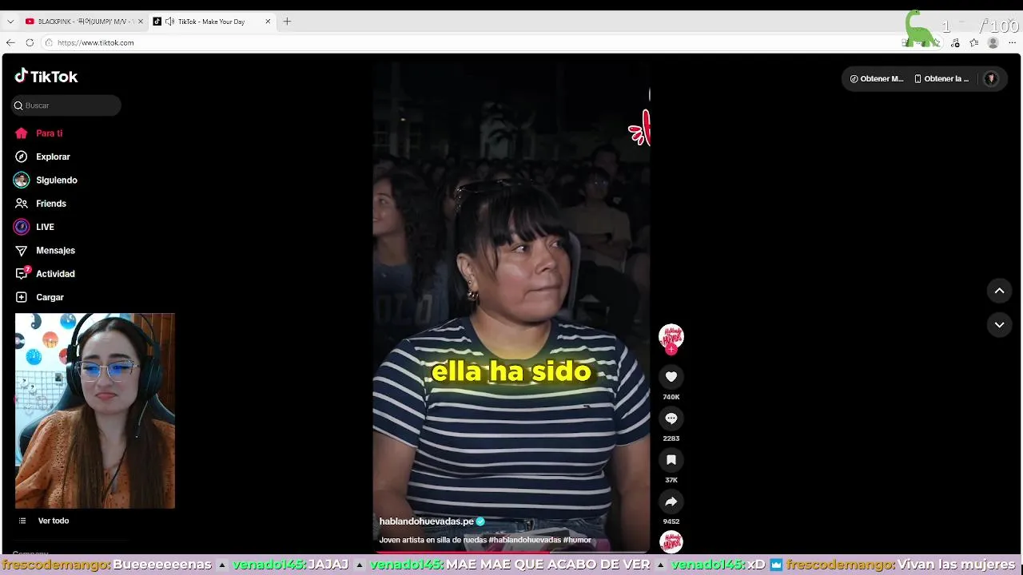Open hablandohuevadas.pe profile link
This screenshot has height=575, width=1023.
coord(426,521)
